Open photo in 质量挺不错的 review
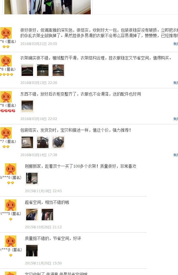The width and height of the screenshot is (178, 275). (x=32, y=251)
